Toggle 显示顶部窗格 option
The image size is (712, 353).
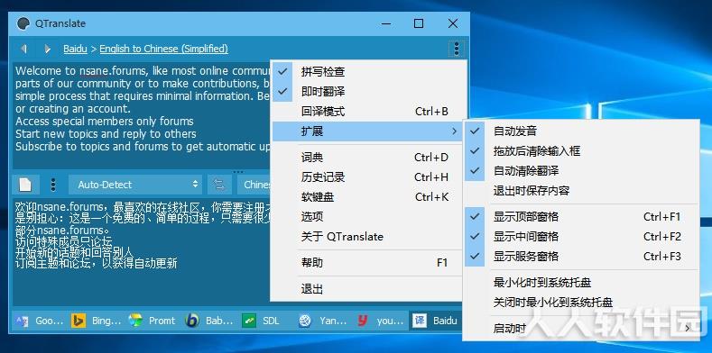pyautogui.click(x=581, y=217)
